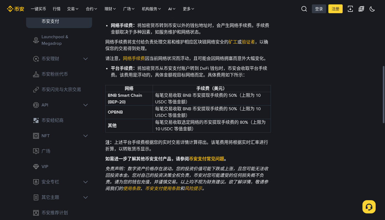Open the 更多 dropdown menu
This screenshot has height=220, width=385.
(x=189, y=9)
